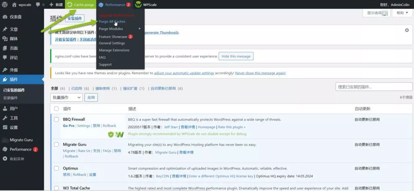This screenshot has width=414, height=191.
Task: Open BBQ Firewall Go Pro link
Action: pyautogui.click(x=69, y=126)
